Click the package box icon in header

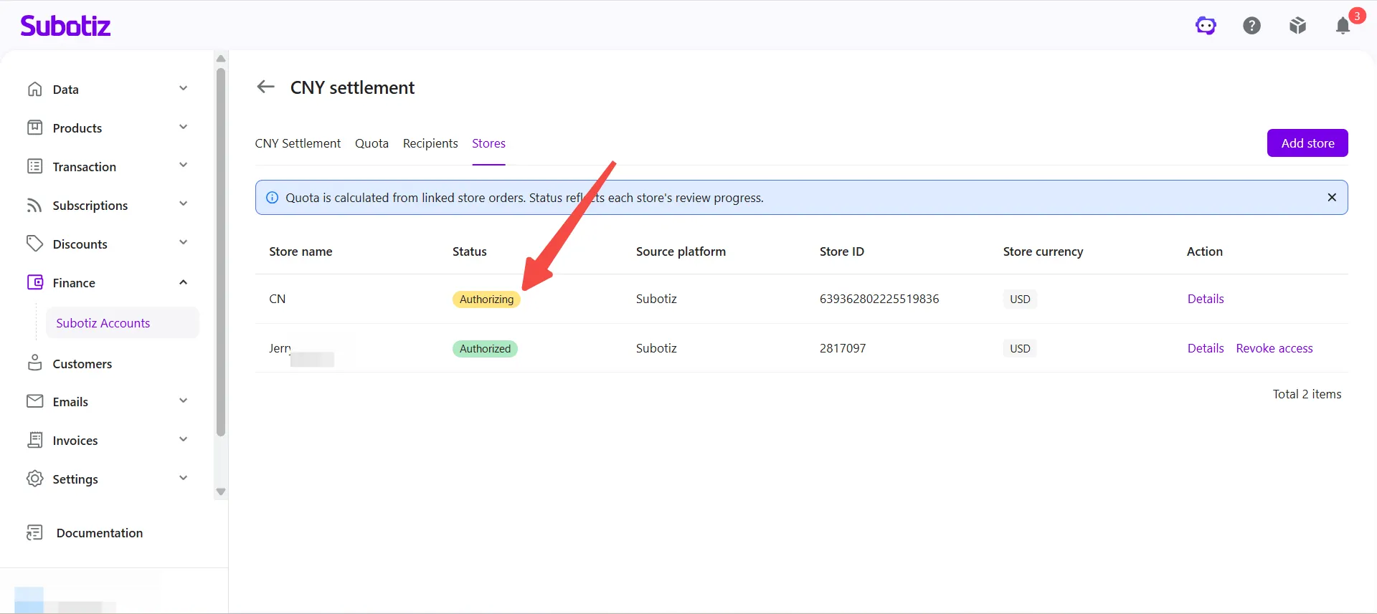click(1297, 26)
